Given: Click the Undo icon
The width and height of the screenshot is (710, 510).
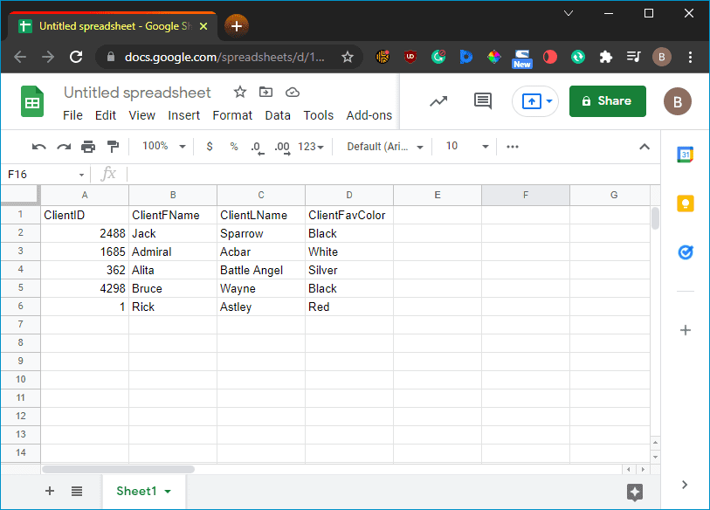Looking at the screenshot, I should tap(39, 146).
